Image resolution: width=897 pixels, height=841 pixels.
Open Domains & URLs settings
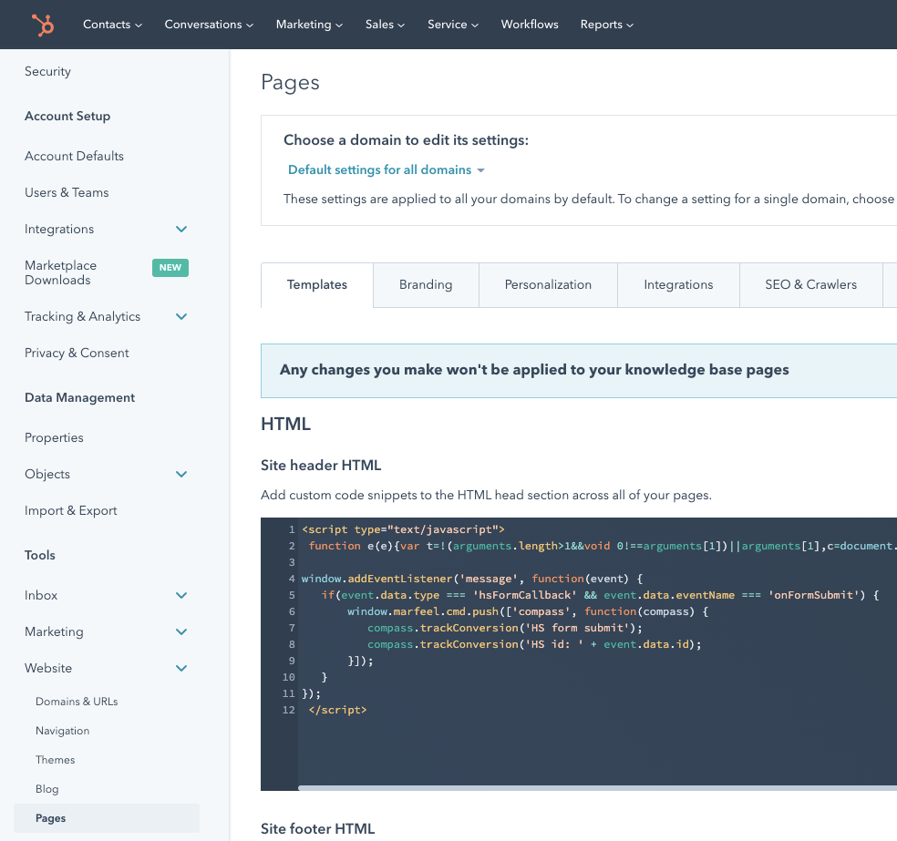(77, 702)
